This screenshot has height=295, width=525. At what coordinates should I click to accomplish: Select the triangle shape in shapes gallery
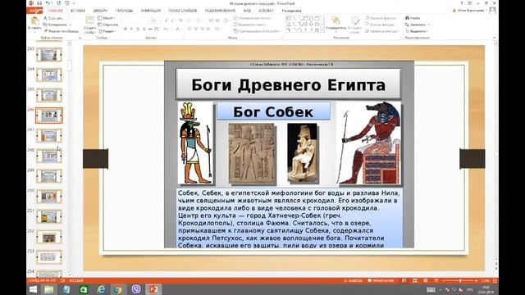[289, 24]
